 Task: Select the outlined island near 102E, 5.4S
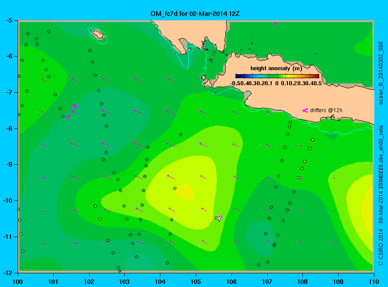[98, 34]
